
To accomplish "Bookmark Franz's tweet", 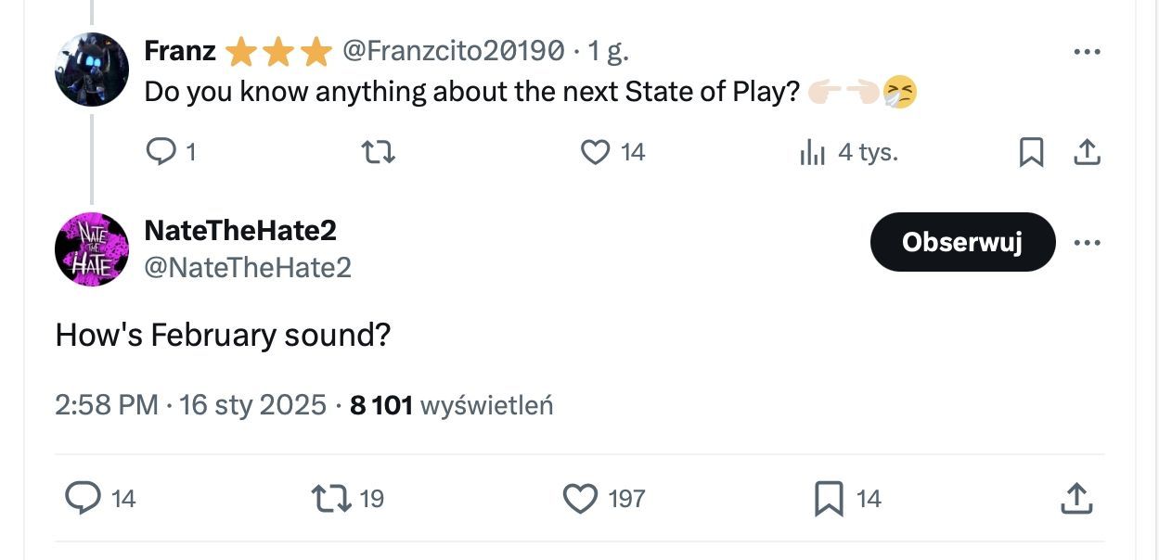I will pos(1031,152).
